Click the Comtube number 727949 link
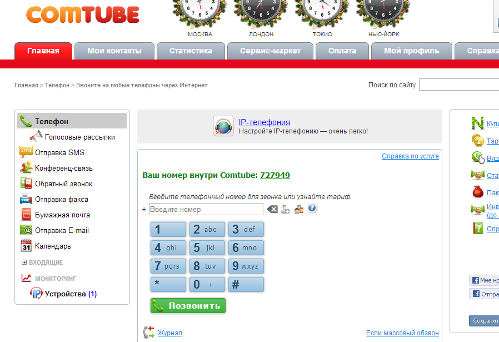Screen dimensions: 499x342 (x=275, y=175)
